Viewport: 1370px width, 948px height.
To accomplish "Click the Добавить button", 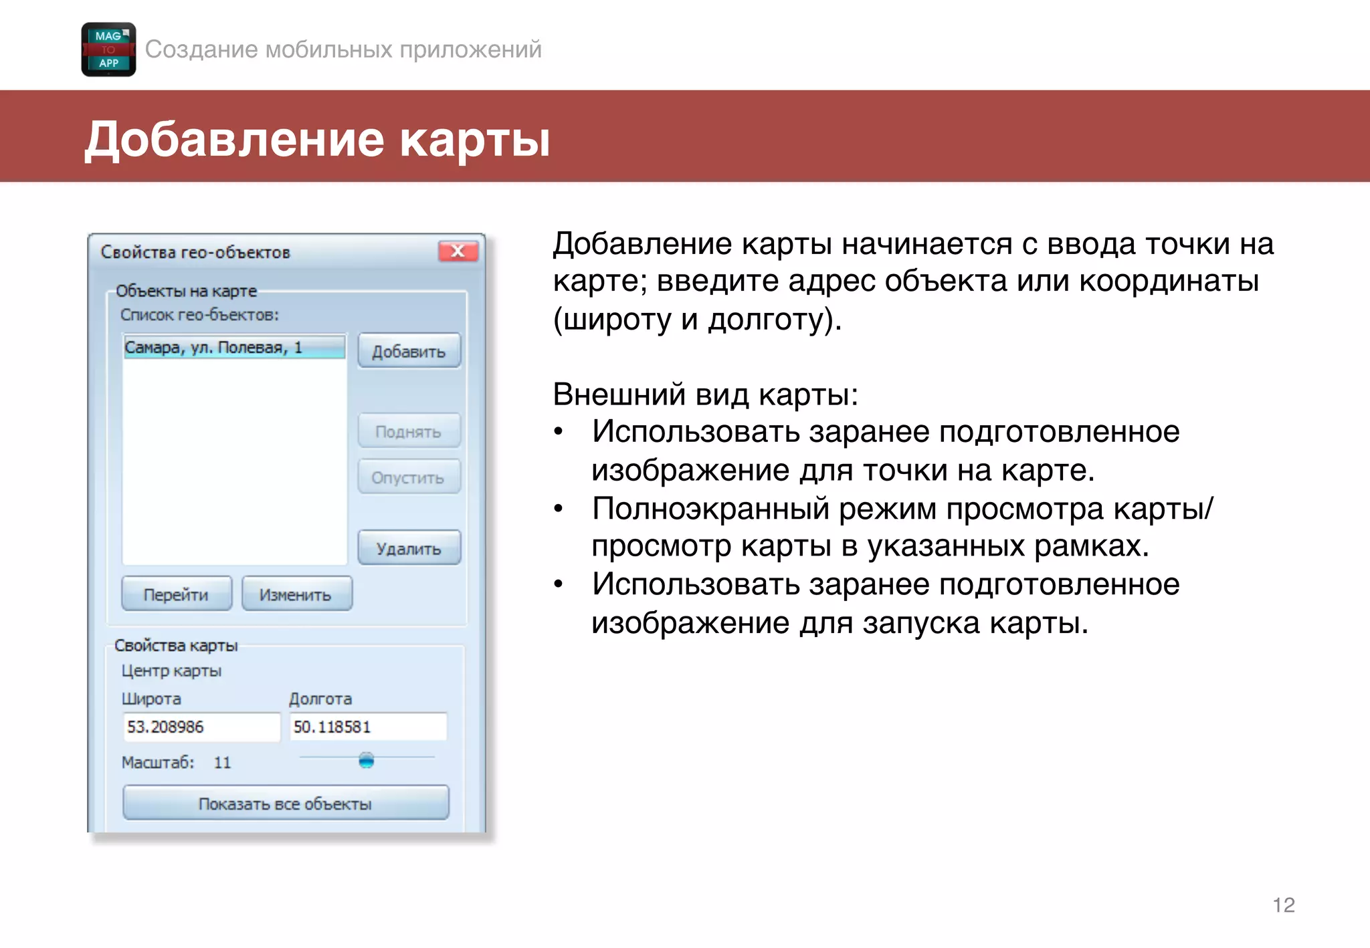I will click(x=409, y=351).
